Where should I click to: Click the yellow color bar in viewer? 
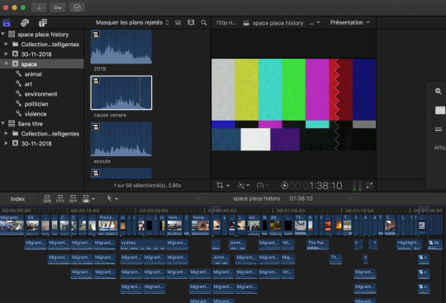coord(247,89)
